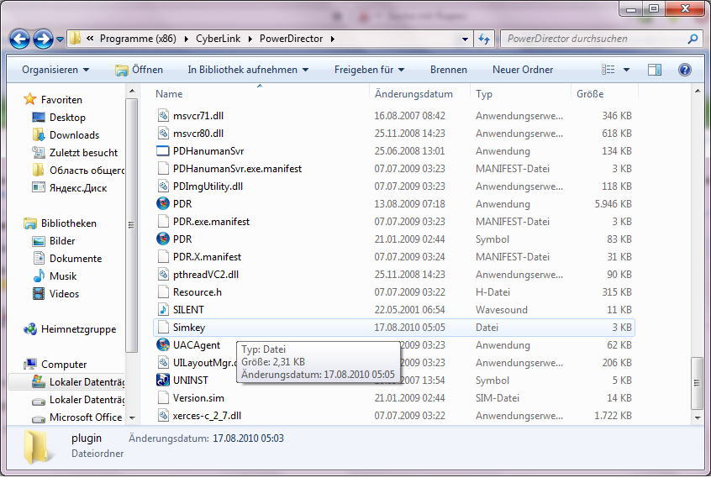Toggle the preview pane icon

point(655,70)
